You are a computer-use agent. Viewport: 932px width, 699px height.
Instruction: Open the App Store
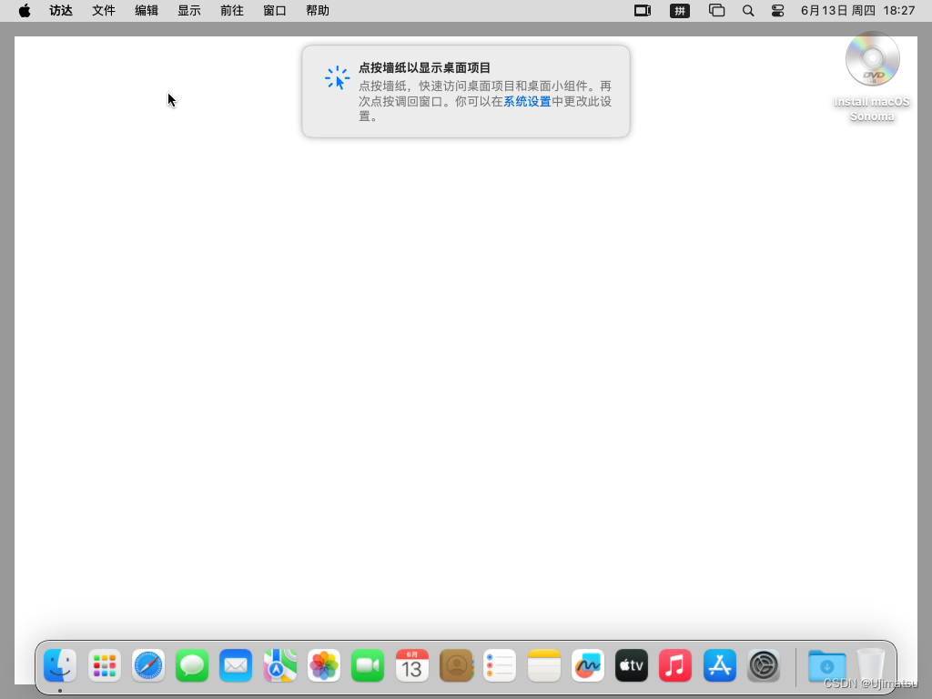(720, 665)
